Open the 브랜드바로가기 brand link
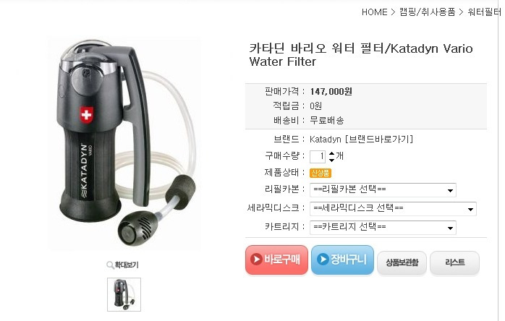 [379, 139]
